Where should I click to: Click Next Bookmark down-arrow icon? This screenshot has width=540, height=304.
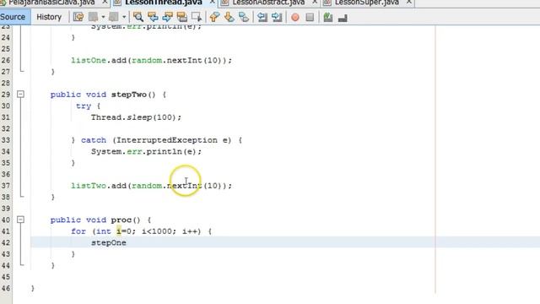coord(229,17)
